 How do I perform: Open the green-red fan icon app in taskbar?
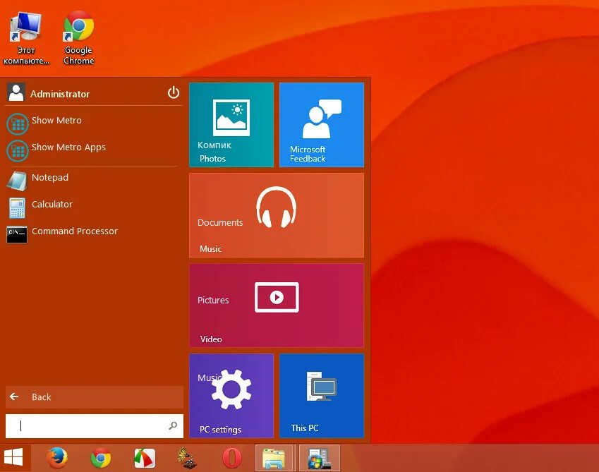point(145,458)
